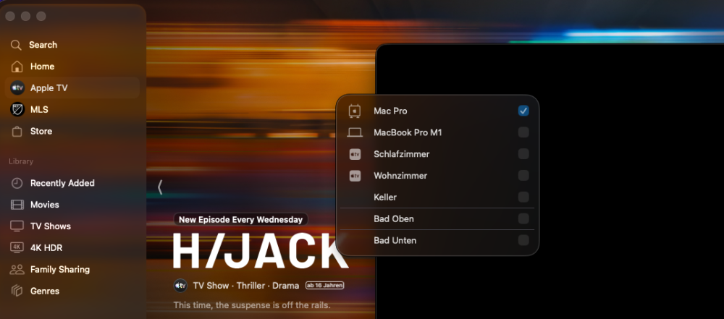Click the MLS shield icon

click(x=17, y=109)
